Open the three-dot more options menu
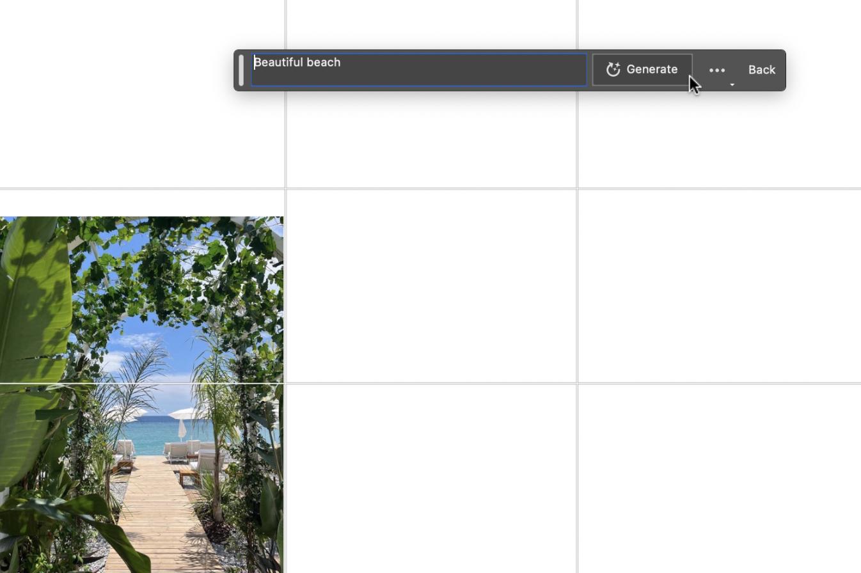 (717, 70)
